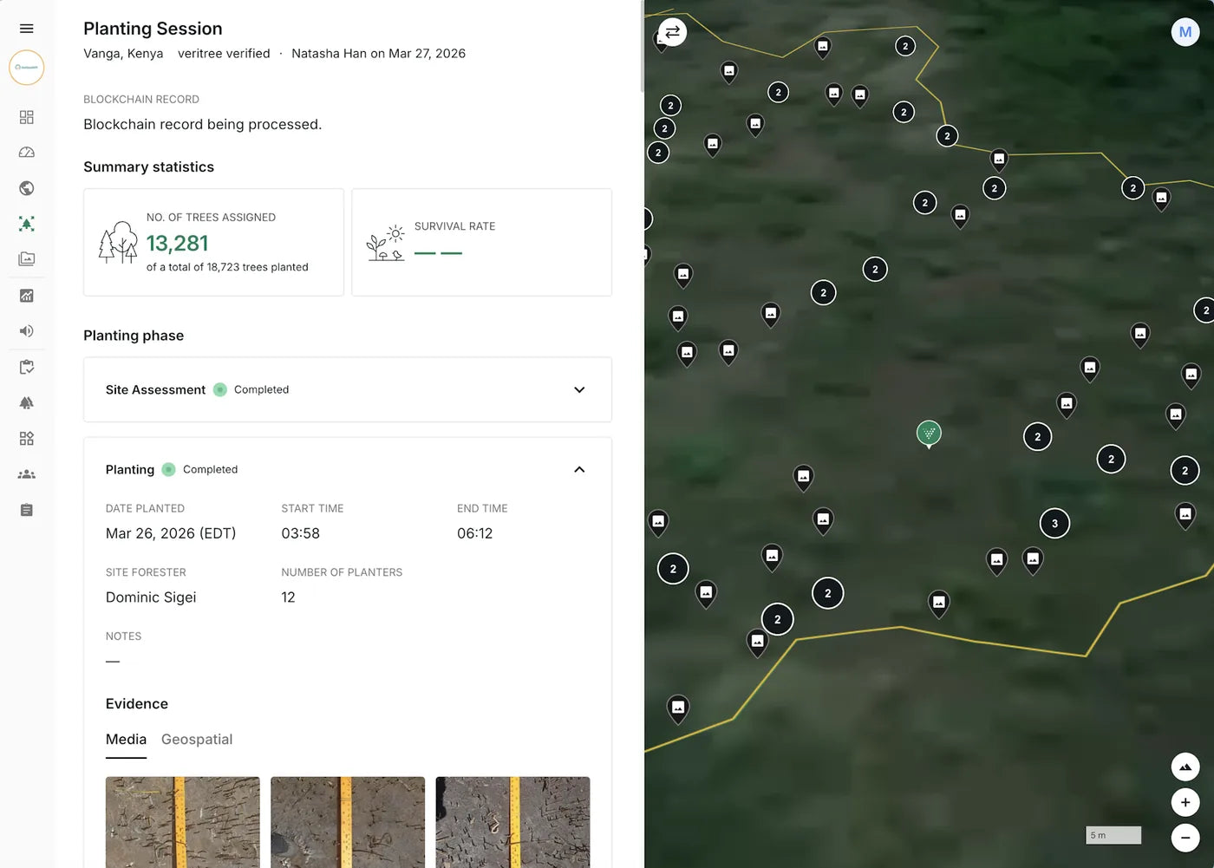
Task: Open the clipboard list sidebar icon
Action: pyautogui.click(x=27, y=510)
